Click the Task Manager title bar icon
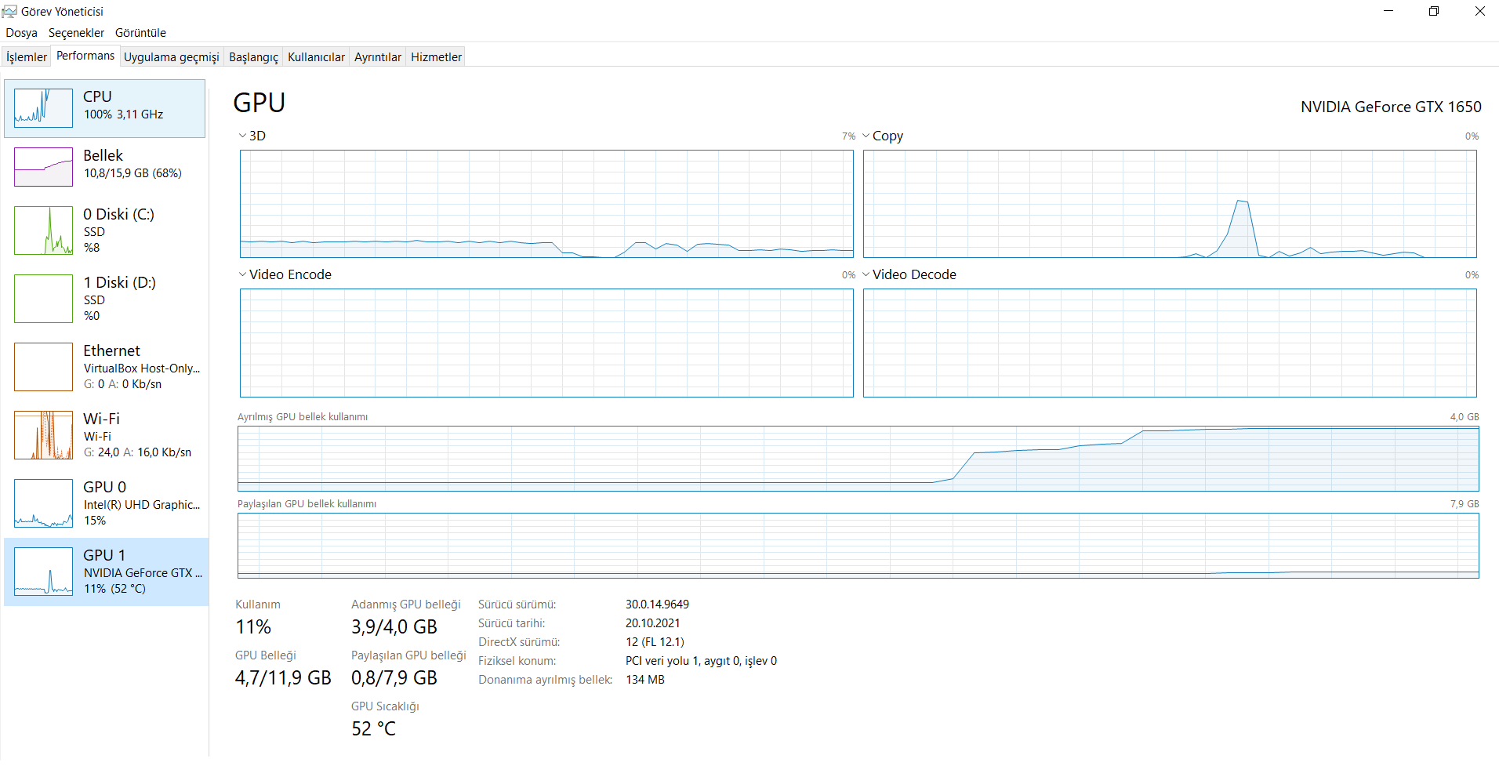 click(9, 11)
